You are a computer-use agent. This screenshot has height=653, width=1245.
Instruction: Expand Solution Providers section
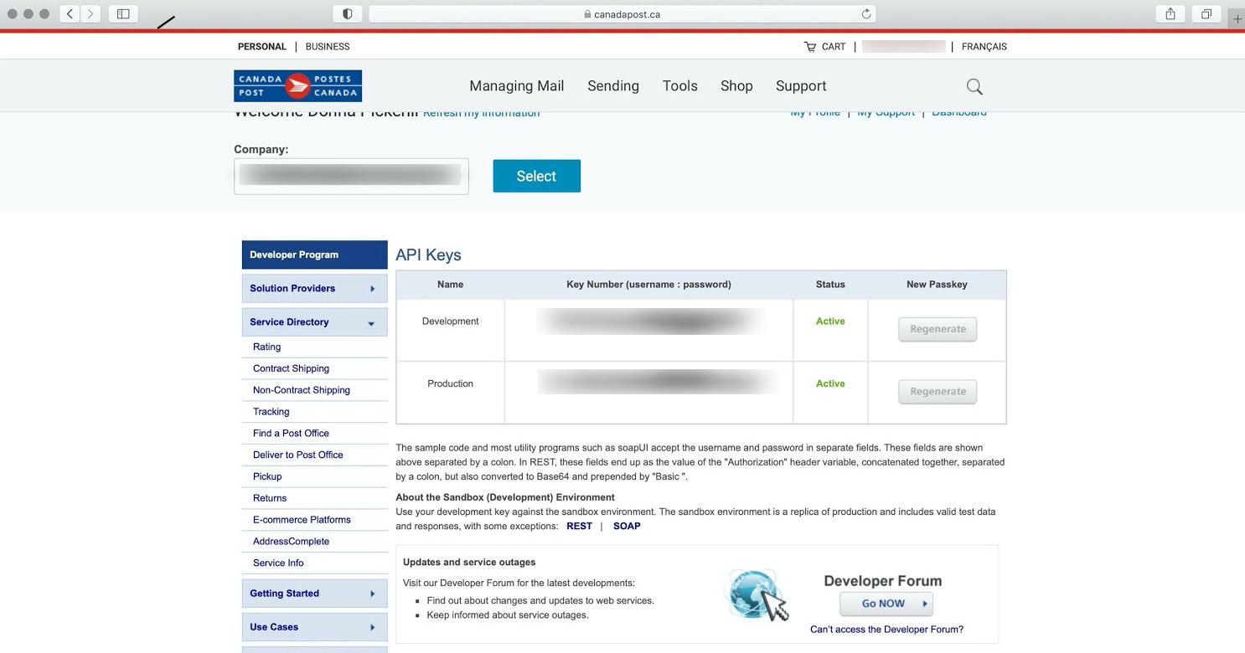[314, 288]
